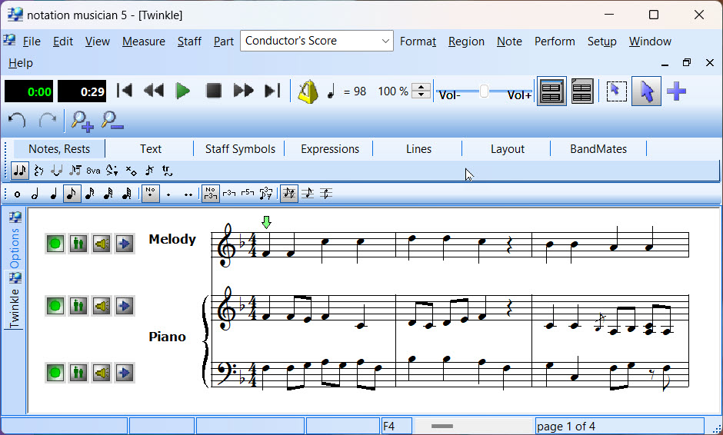This screenshot has width=723, height=435.
Task: Switch to the Staff Symbols tab
Action: [240, 149]
